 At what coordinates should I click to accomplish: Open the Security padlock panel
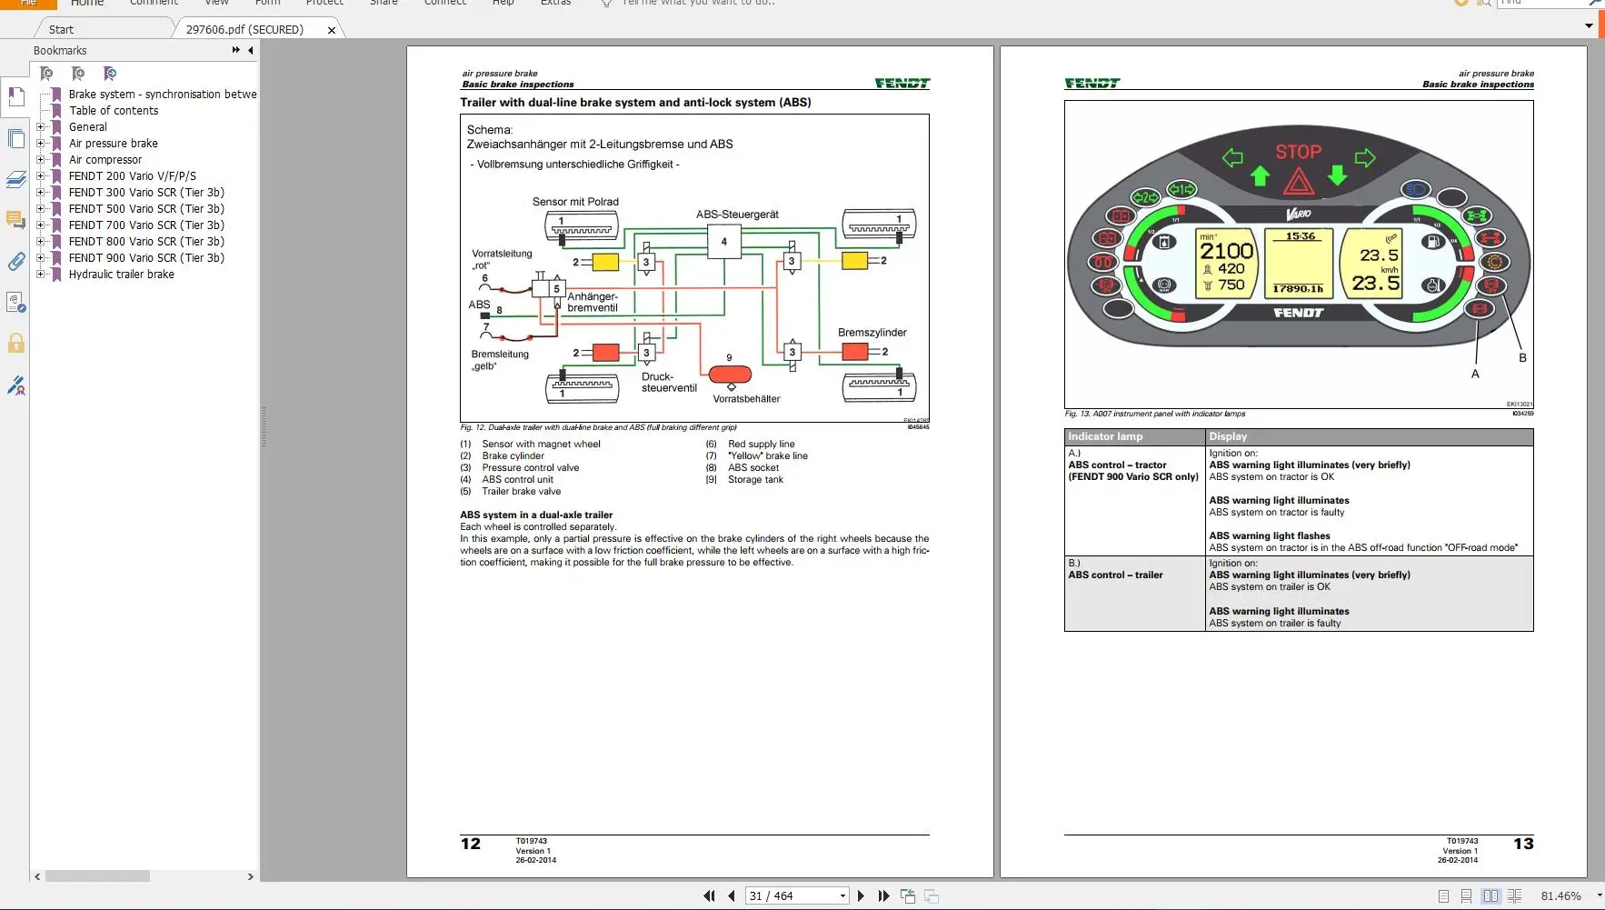click(15, 344)
